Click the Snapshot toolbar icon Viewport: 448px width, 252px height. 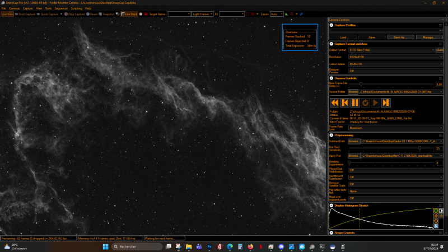coord(106,14)
